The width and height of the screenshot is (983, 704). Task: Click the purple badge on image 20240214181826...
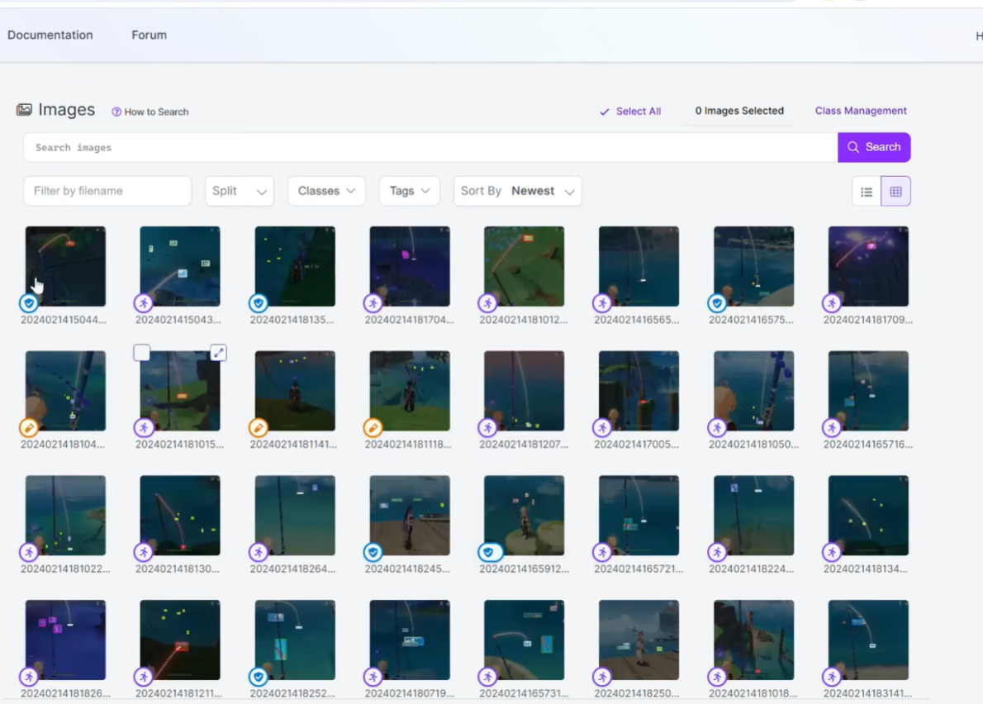pos(28,677)
